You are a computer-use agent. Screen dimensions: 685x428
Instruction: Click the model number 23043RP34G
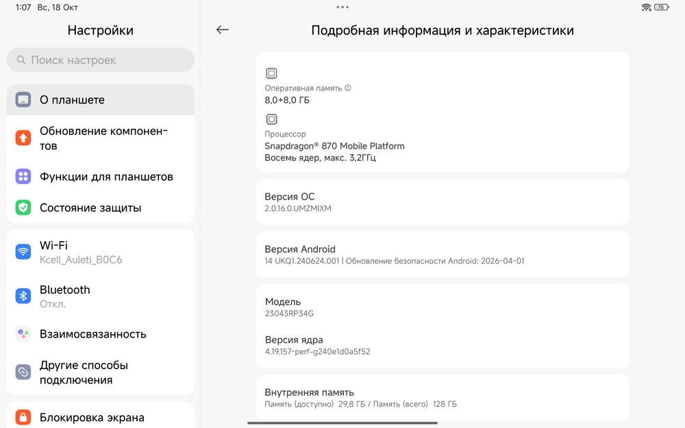289,313
